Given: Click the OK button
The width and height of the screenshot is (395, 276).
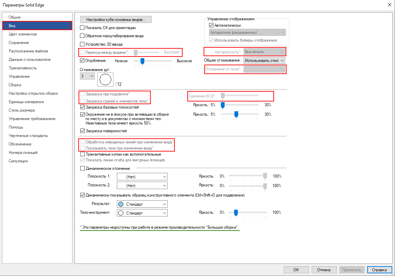Looking at the screenshot, I should tap(296, 270).
